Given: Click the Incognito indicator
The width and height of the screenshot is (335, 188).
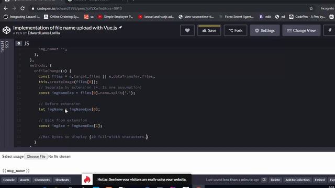Looking at the screenshot, I should 327,8.
